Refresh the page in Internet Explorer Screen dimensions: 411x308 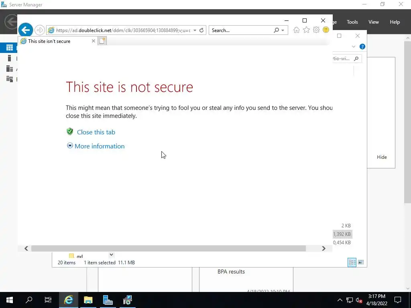point(201,30)
